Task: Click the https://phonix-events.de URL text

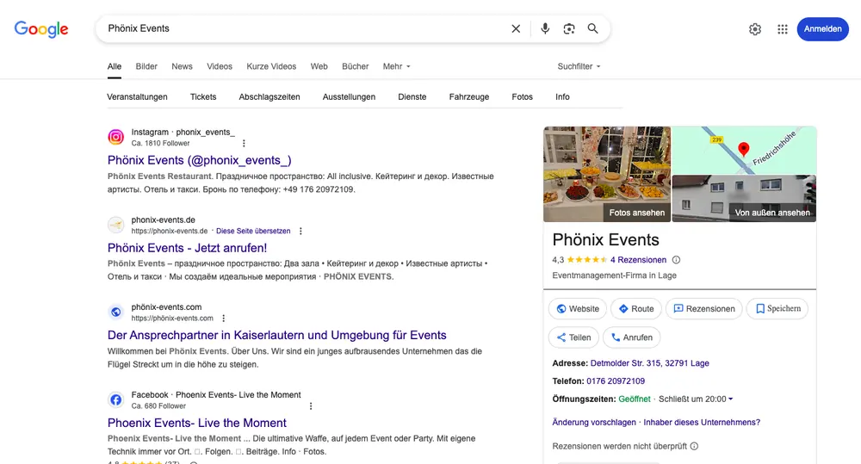Action: point(169,232)
